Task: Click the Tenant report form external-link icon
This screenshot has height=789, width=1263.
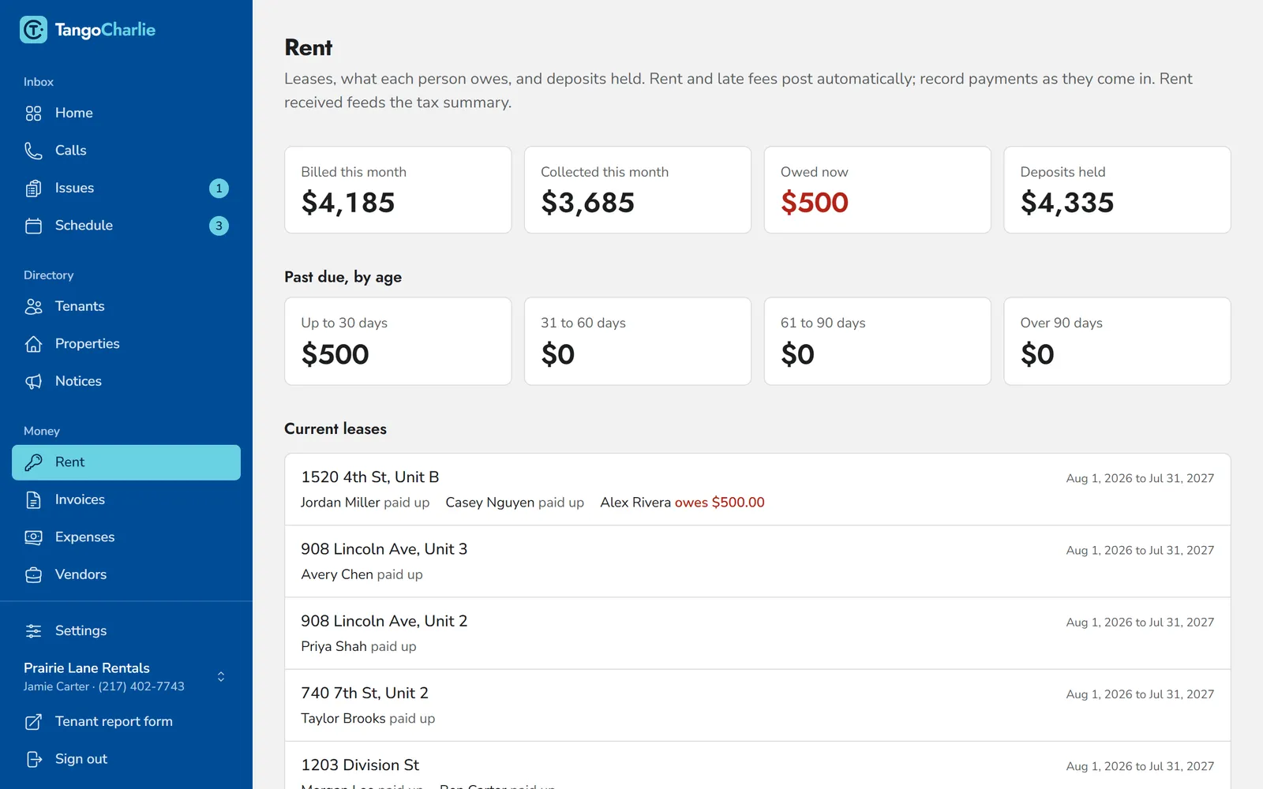Action: pyautogui.click(x=33, y=721)
